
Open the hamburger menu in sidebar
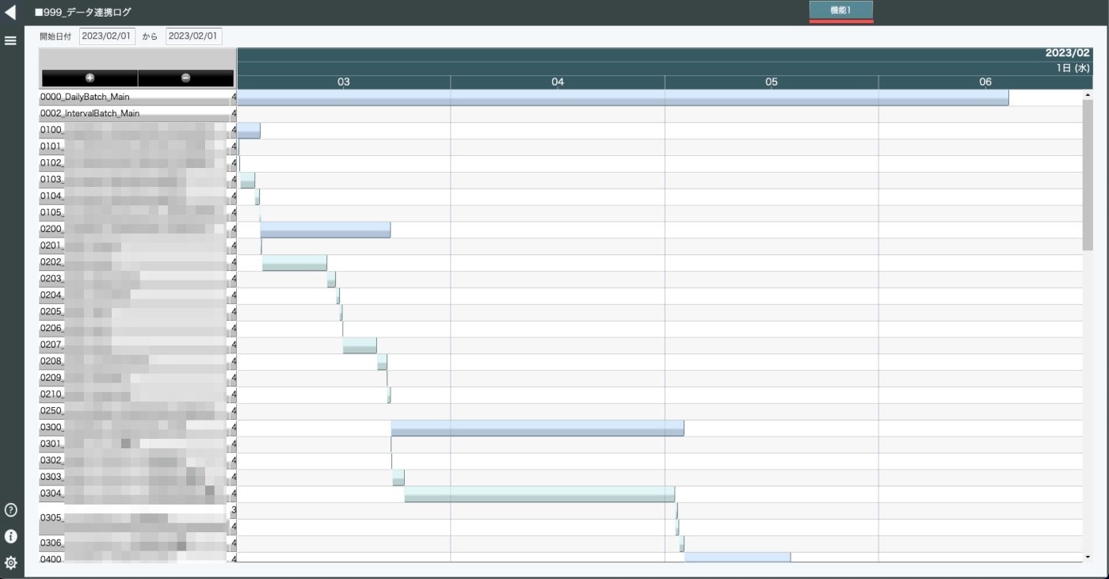pyautogui.click(x=10, y=40)
